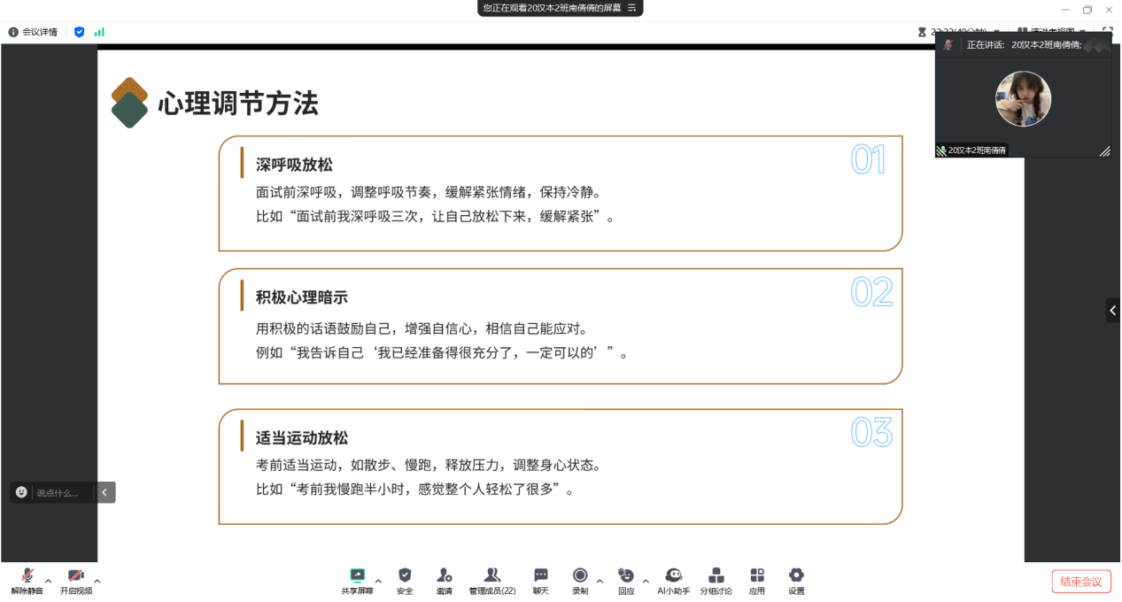Viewport: 1122px width, 602px height.
Task: Open 会议详情 meeting details
Action: coord(33,32)
